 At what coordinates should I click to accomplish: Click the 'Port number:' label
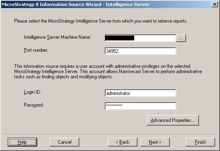(x=36, y=50)
